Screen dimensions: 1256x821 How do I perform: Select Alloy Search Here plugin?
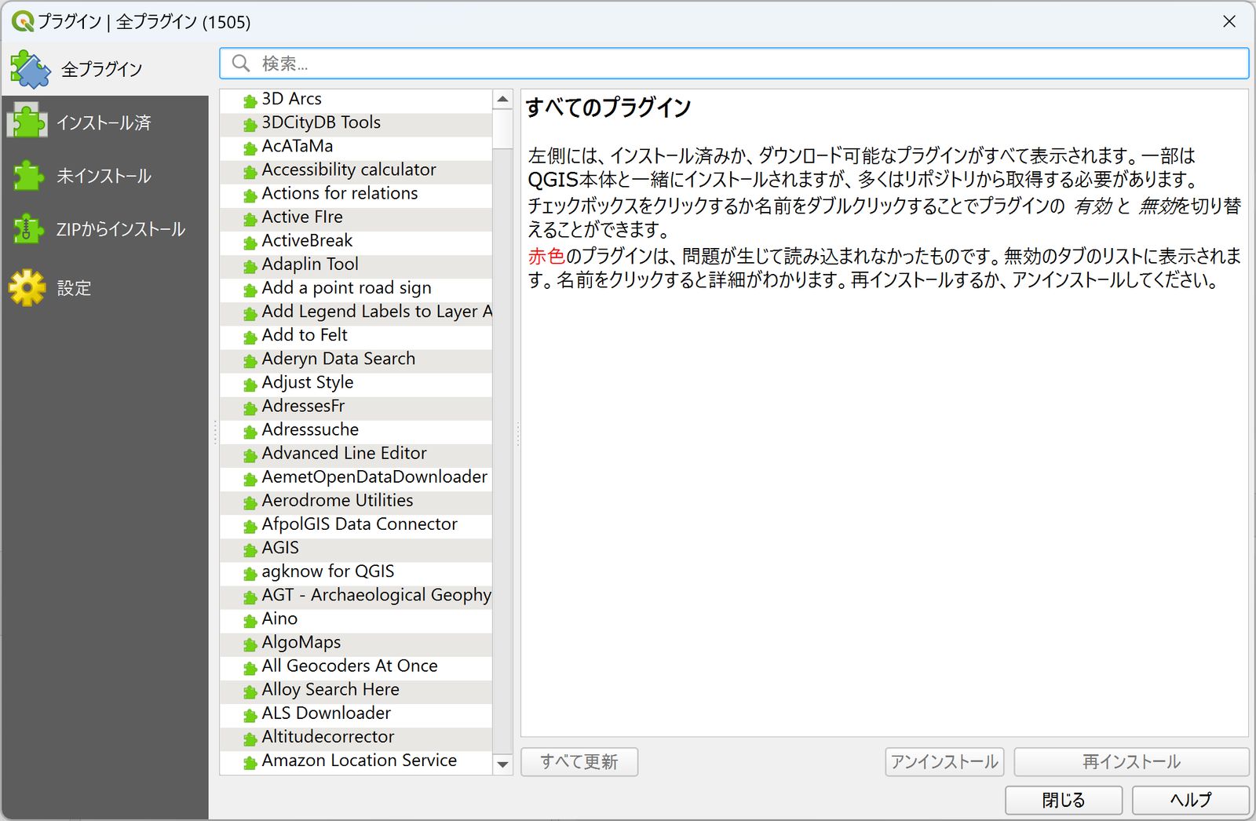[356, 691]
